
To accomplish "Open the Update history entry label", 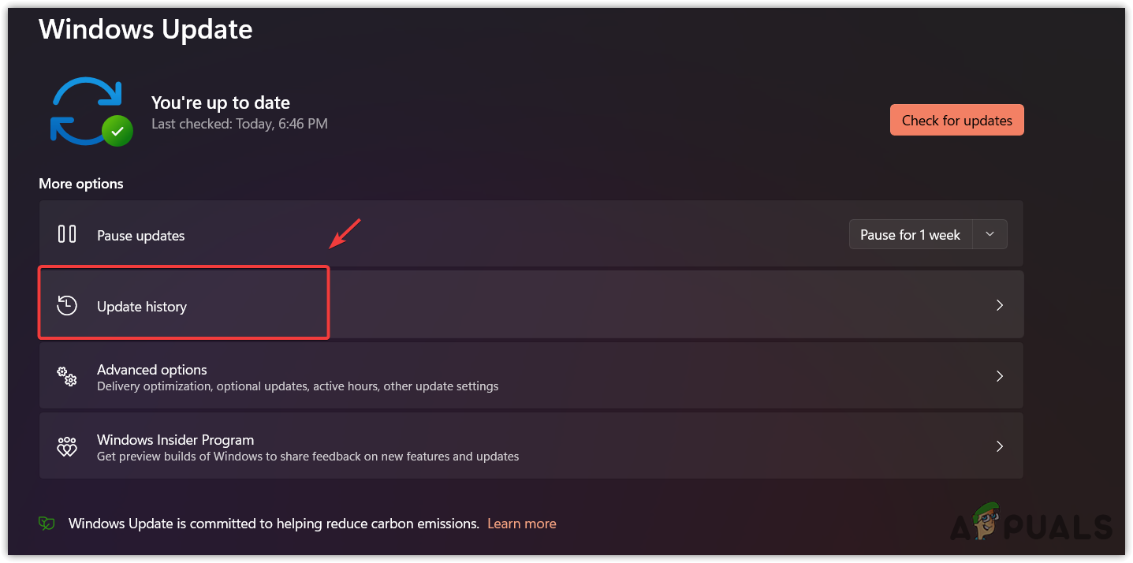I will pos(142,307).
